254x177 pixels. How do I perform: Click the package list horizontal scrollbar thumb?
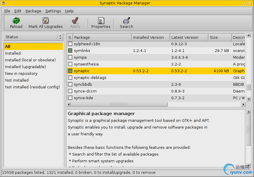pyautogui.click(x=119, y=104)
